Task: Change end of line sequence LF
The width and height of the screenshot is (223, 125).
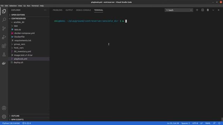Action: 201,123
